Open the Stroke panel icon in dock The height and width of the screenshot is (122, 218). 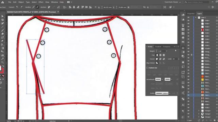tap(183, 48)
